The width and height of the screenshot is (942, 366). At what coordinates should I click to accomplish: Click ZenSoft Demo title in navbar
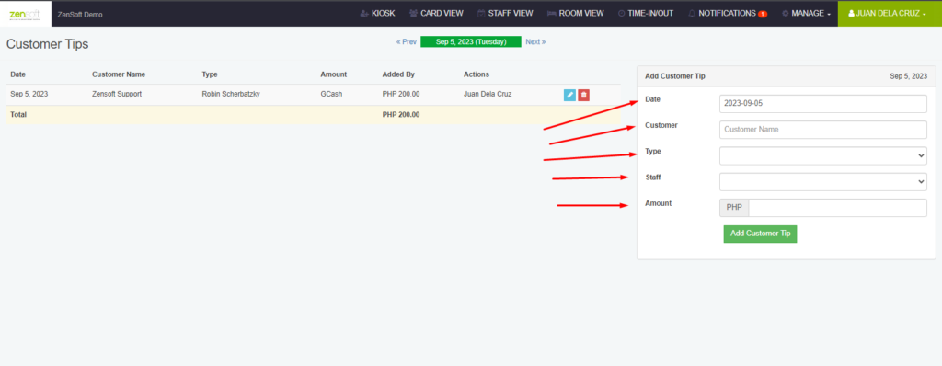point(80,15)
